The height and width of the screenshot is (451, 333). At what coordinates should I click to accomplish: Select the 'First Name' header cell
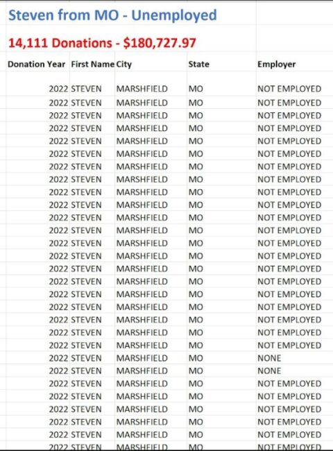92,64
